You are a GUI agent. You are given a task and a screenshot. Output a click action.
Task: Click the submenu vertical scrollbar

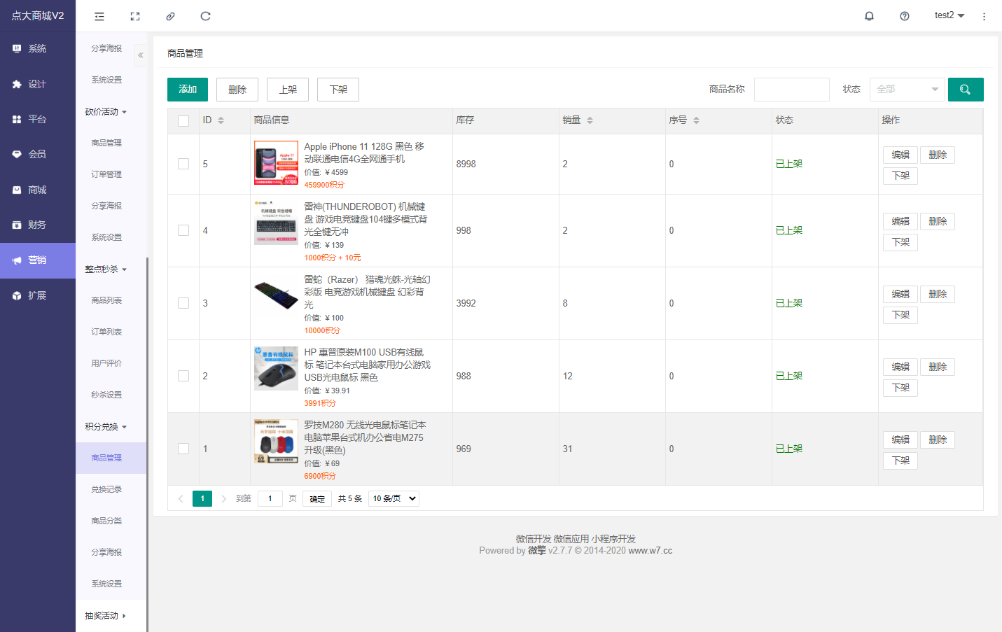147,444
